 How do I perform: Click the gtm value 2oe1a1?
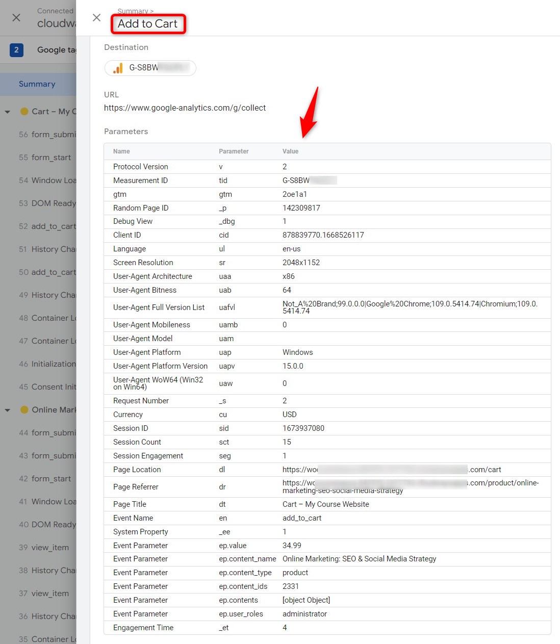tap(295, 194)
